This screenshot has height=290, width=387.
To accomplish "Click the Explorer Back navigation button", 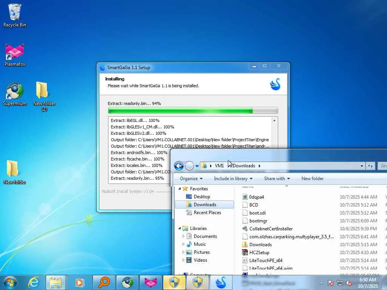I will click(179, 166).
